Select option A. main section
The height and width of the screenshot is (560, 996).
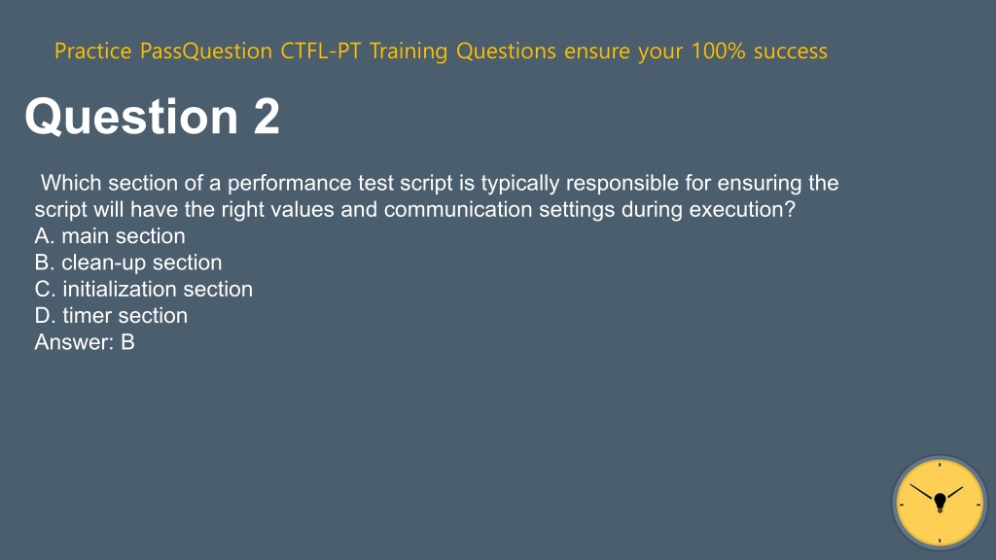(110, 236)
